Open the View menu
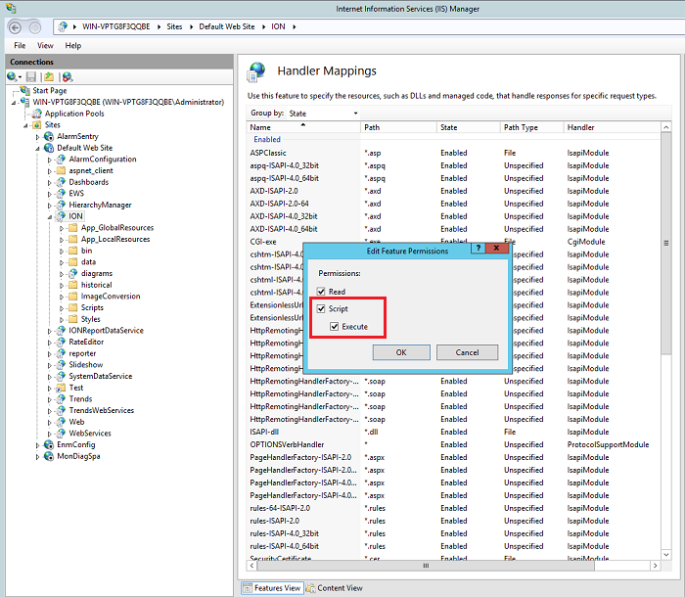 coord(45,45)
